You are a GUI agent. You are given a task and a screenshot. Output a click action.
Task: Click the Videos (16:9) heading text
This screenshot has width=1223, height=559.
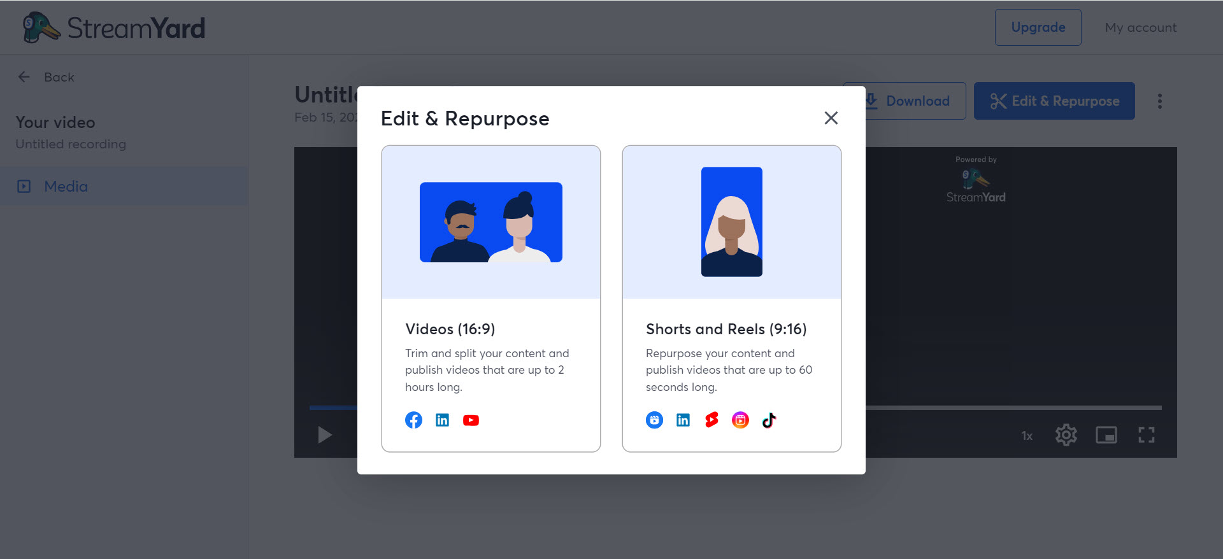[450, 329]
